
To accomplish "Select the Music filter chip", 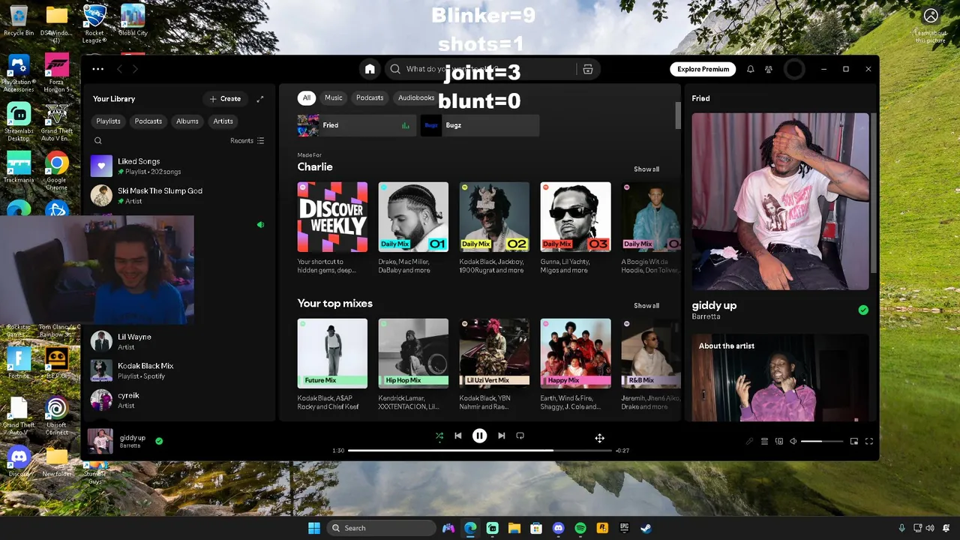I will point(334,97).
